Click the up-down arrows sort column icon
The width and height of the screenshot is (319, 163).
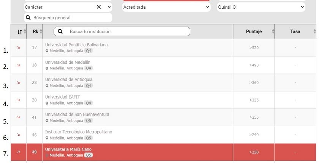pos(19,32)
